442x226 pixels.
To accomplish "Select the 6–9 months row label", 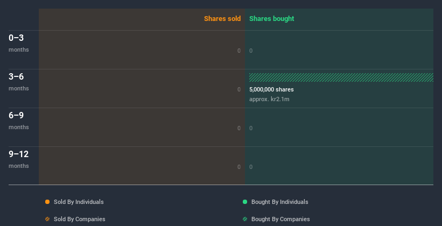I will coord(18,120).
